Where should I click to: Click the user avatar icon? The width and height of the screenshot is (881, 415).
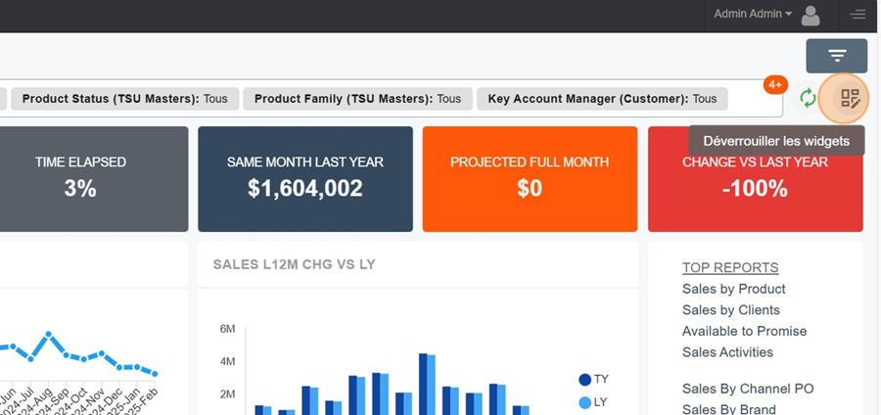pyautogui.click(x=811, y=15)
